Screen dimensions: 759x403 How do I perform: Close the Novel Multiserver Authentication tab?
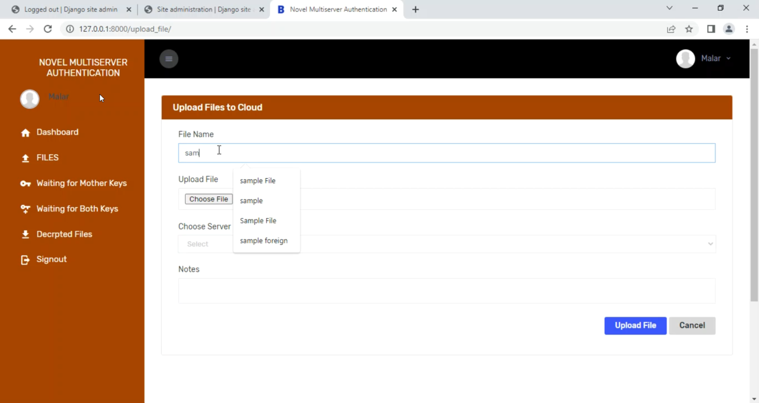pos(395,10)
